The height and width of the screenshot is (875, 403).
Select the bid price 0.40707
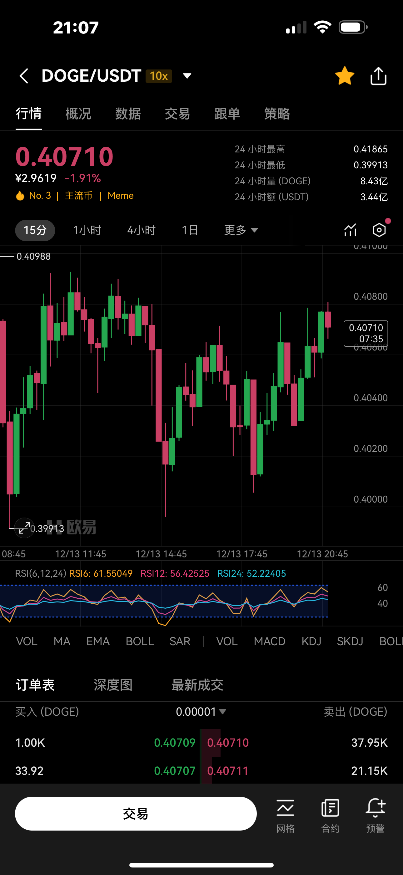pyautogui.click(x=175, y=771)
